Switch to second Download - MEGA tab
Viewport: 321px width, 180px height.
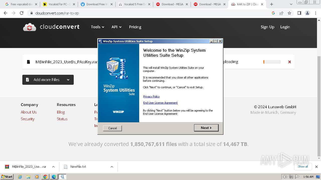coord(209,4)
